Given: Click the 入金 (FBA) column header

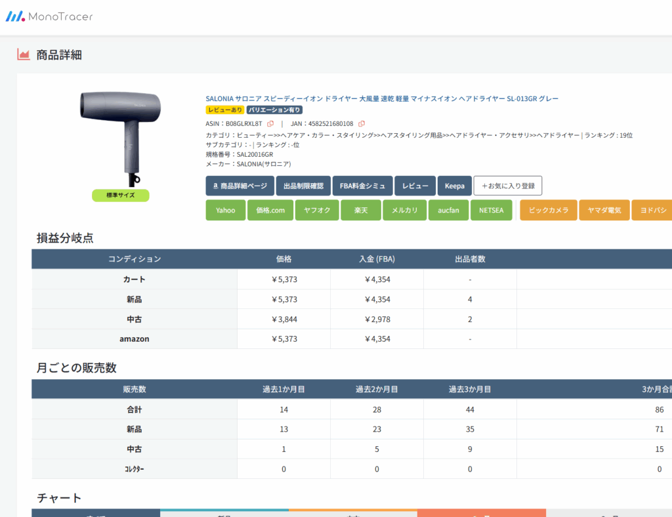Looking at the screenshot, I should point(377,259).
